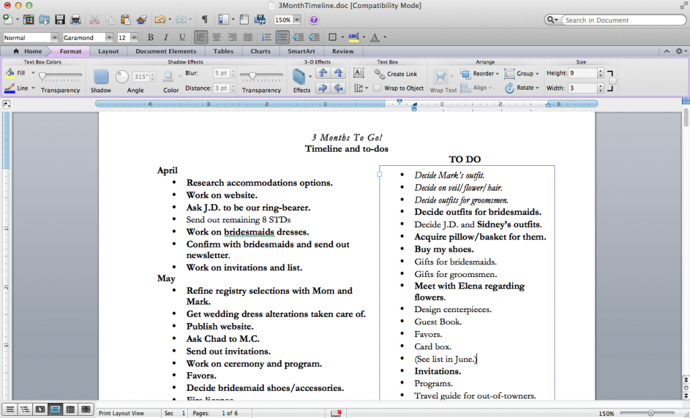
Task: Increase indent icon
Action: [314, 38]
